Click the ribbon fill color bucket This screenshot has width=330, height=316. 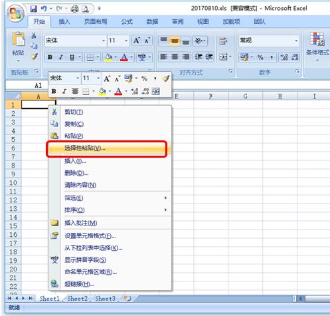point(108,57)
